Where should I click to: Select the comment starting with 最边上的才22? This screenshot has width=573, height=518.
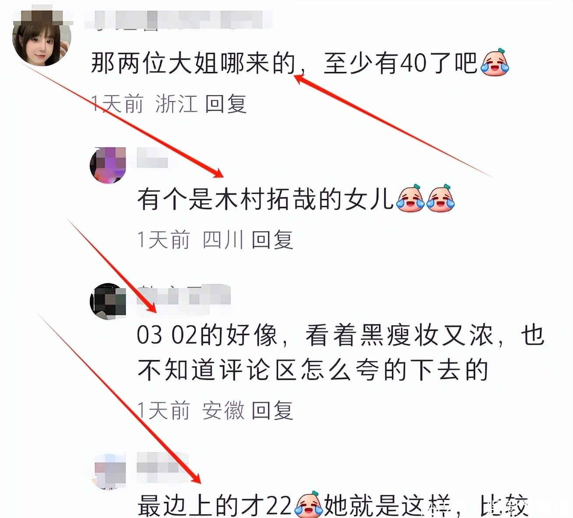333,505
